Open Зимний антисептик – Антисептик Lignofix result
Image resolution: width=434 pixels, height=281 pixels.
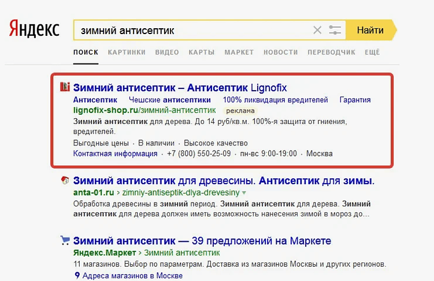180,88
